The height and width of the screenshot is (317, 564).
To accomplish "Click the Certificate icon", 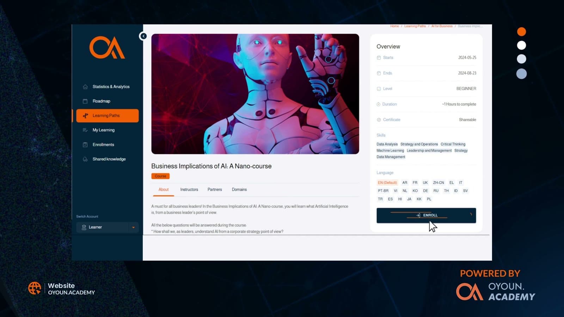I will tap(379, 120).
